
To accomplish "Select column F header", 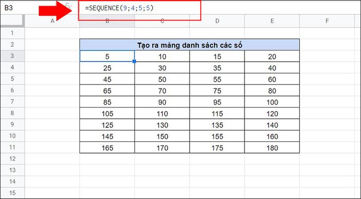I will (x=327, y=21).
